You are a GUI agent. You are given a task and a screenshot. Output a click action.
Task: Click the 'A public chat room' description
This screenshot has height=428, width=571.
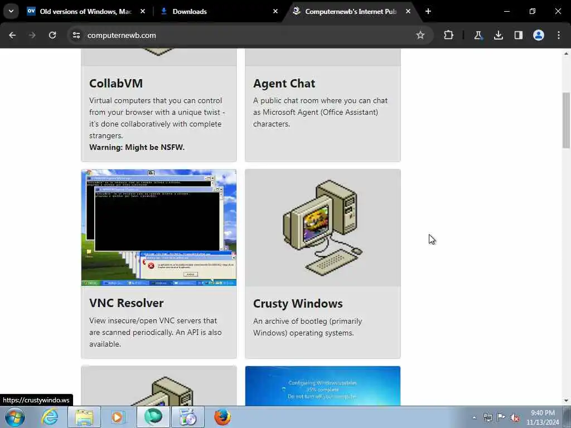pyautogui.click(x=321, y=112)
